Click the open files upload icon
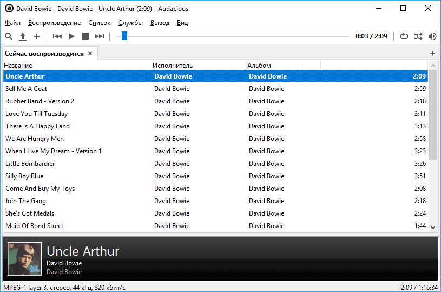Screen dimensions: 441x292 click(x=23, y=36)
